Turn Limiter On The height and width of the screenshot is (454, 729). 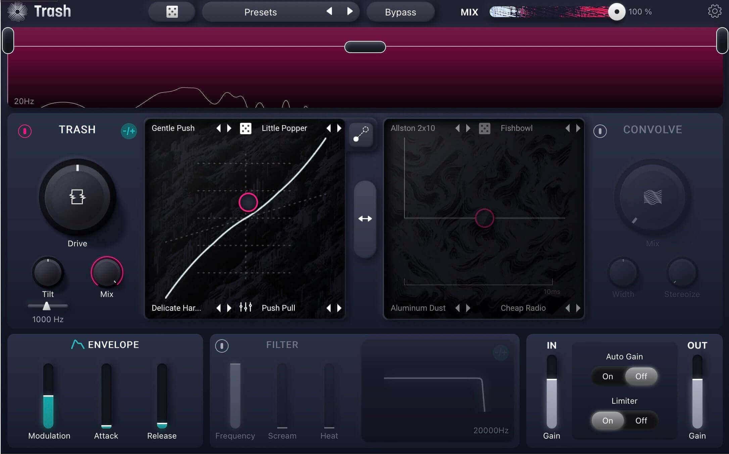point(607,421)
